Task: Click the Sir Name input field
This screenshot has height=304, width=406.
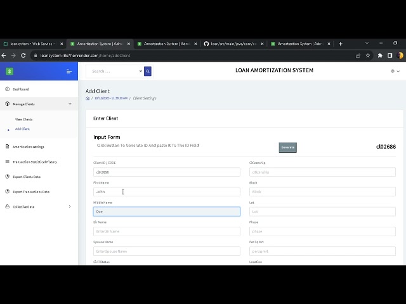Action: (x=166, y=231)
